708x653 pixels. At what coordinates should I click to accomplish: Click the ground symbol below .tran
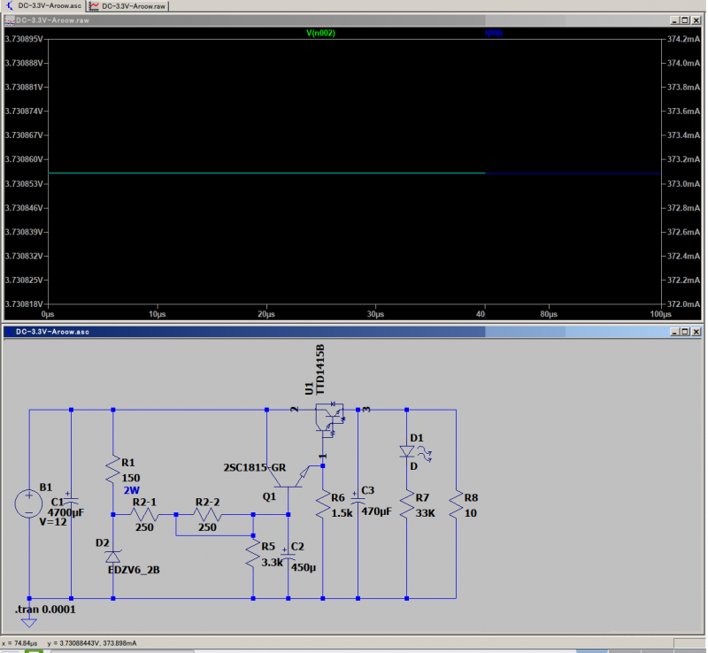pos(29,623)
